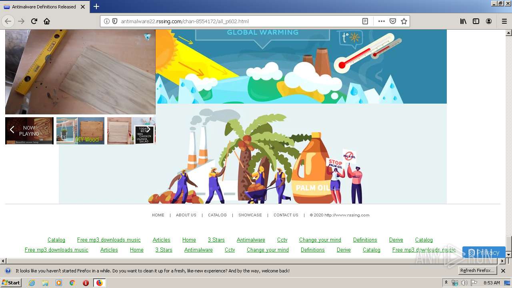Bookmark this page with the star

[x=404, y=21]
